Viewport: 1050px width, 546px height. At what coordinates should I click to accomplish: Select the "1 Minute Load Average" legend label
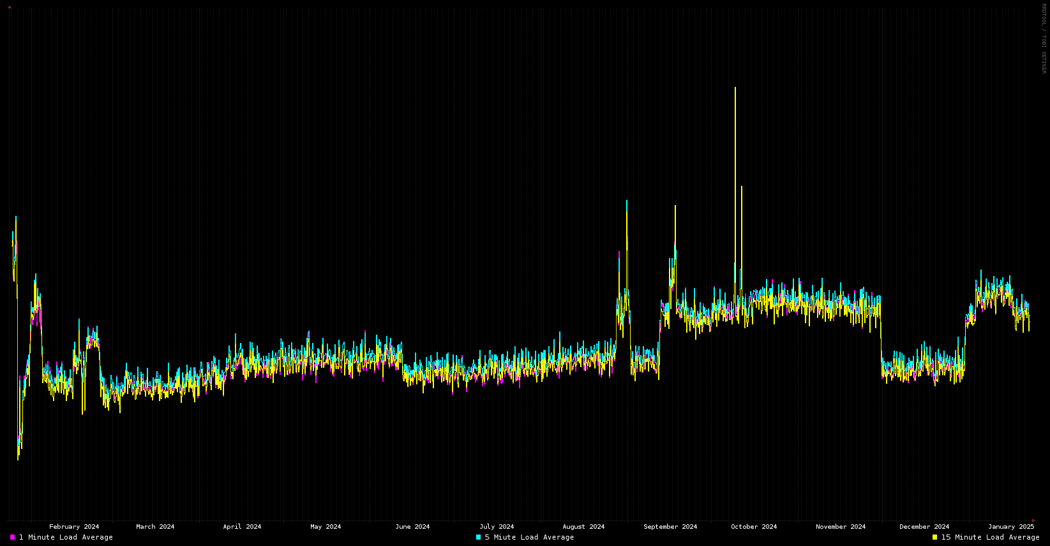pos(66,537)
